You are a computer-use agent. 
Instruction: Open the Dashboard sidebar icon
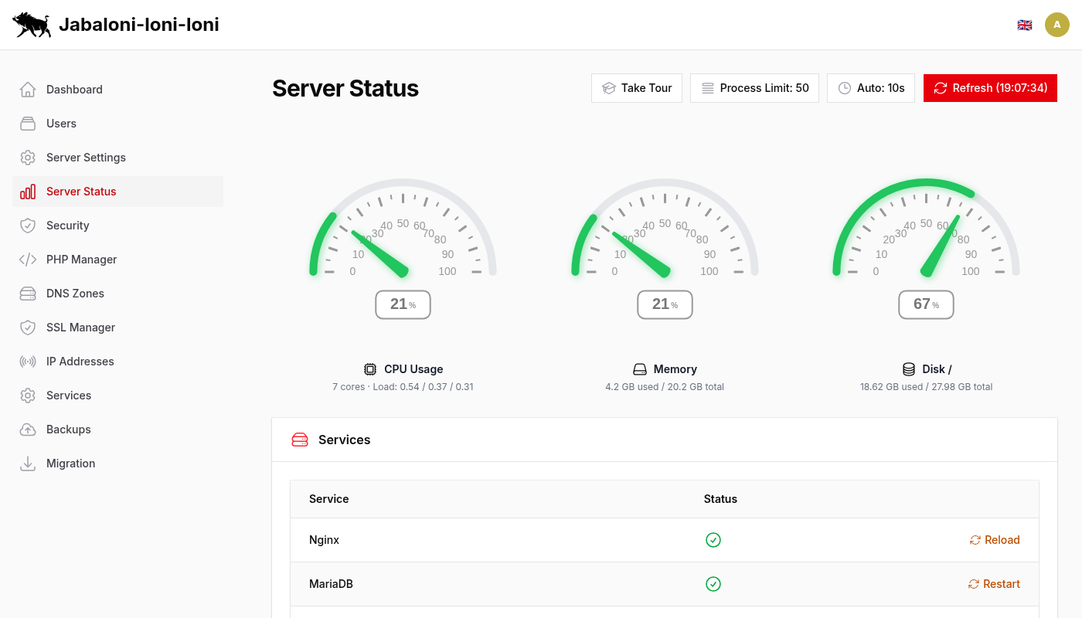click(x=28, y=89)
